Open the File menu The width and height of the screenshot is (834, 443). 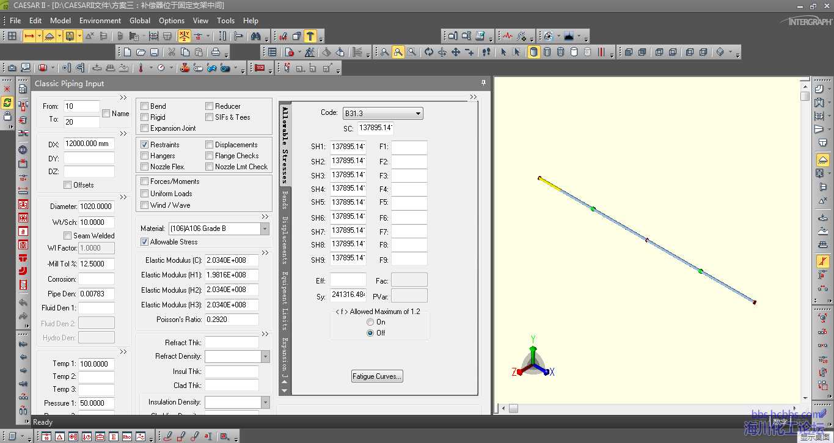click(x=15, y=20)
